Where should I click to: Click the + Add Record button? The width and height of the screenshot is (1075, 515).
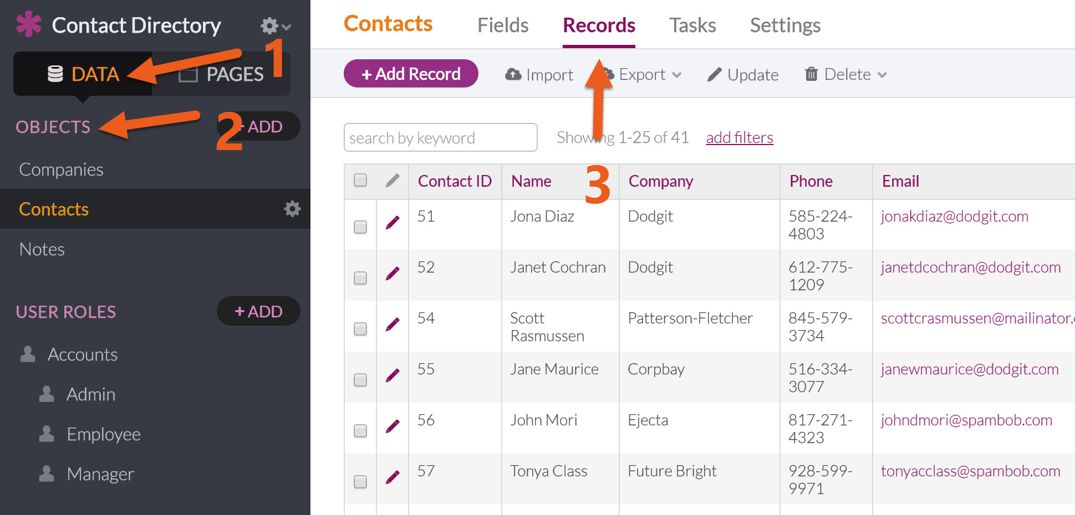pos(411,74)
